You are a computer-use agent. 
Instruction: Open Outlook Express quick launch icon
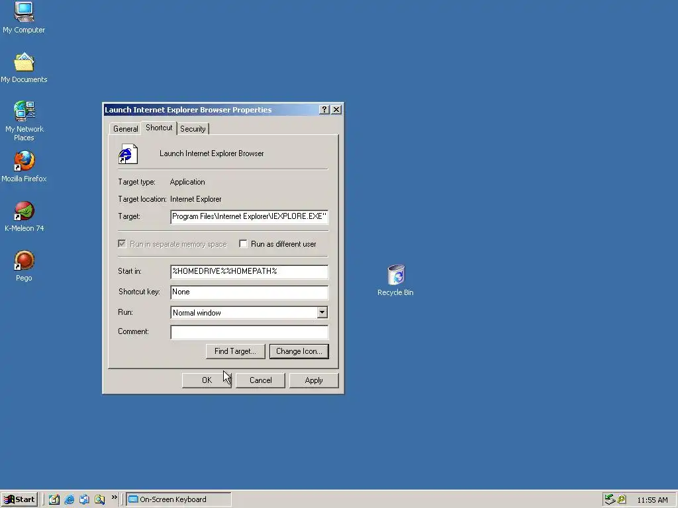(x=84, y=499)
